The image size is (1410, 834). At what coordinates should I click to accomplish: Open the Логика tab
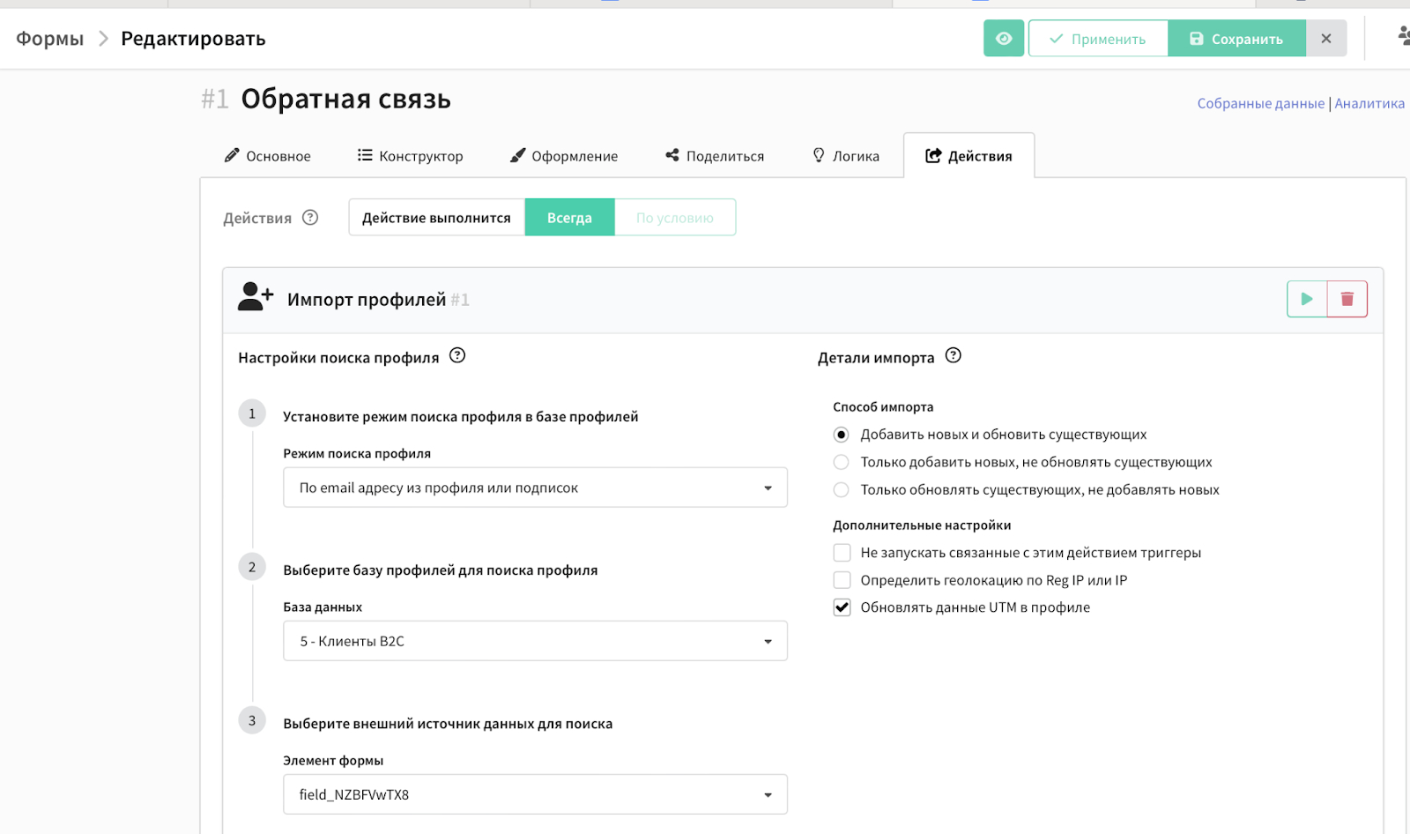(x=846, y=156)
